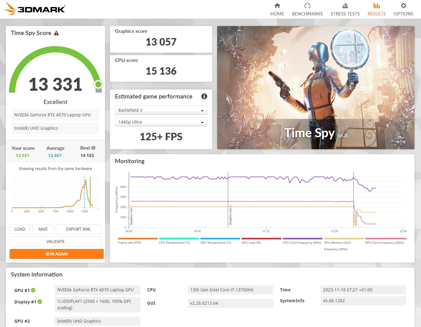Toggle the GPU Temperature monitoring trace
421x327 pixels.
[x=216, y=243]
